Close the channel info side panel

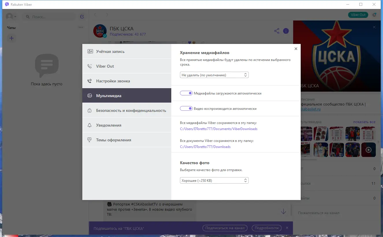[374, 27]
